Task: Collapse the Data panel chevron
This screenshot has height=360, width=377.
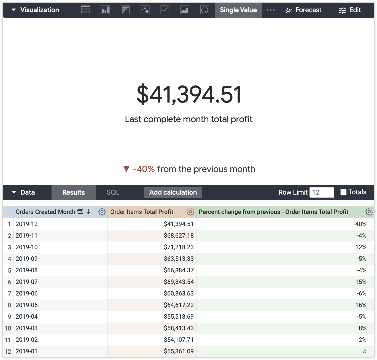Action: [13, 192]
